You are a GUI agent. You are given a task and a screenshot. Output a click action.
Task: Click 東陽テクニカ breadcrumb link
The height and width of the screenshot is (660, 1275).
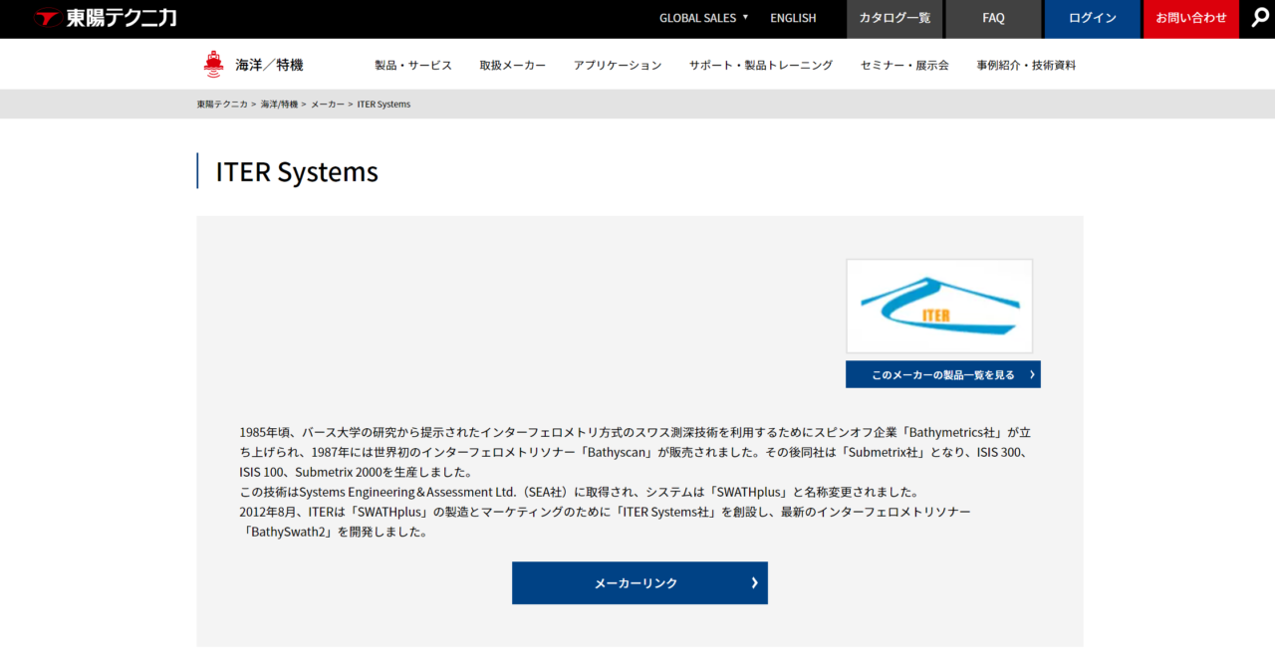pos(221,104)
